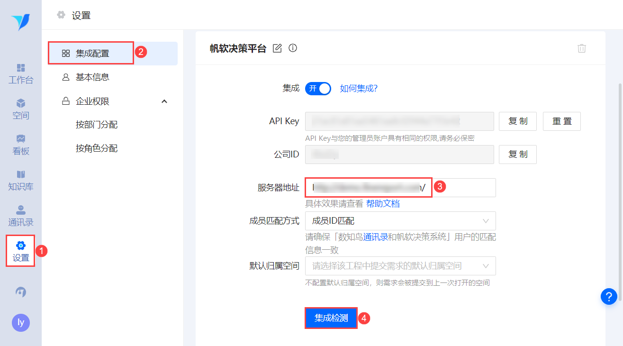Turn off the 集成 switch
Image resolution: width=623 pixels, height=346 pixels.
pos(318,89)
